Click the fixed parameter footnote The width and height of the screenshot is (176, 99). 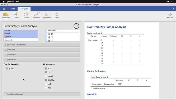98,89
